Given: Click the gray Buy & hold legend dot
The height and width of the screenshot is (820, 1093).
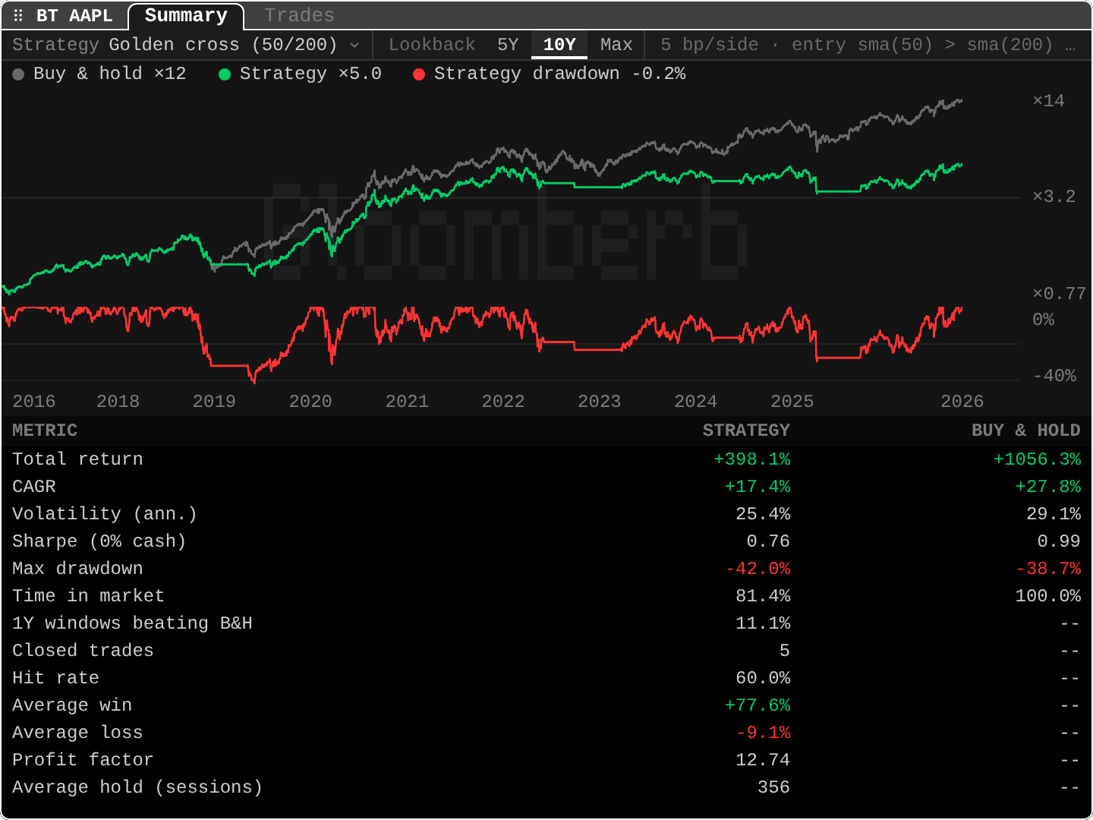Looking at the screenshot, I should pyautogui.click(x=18, y=74).
